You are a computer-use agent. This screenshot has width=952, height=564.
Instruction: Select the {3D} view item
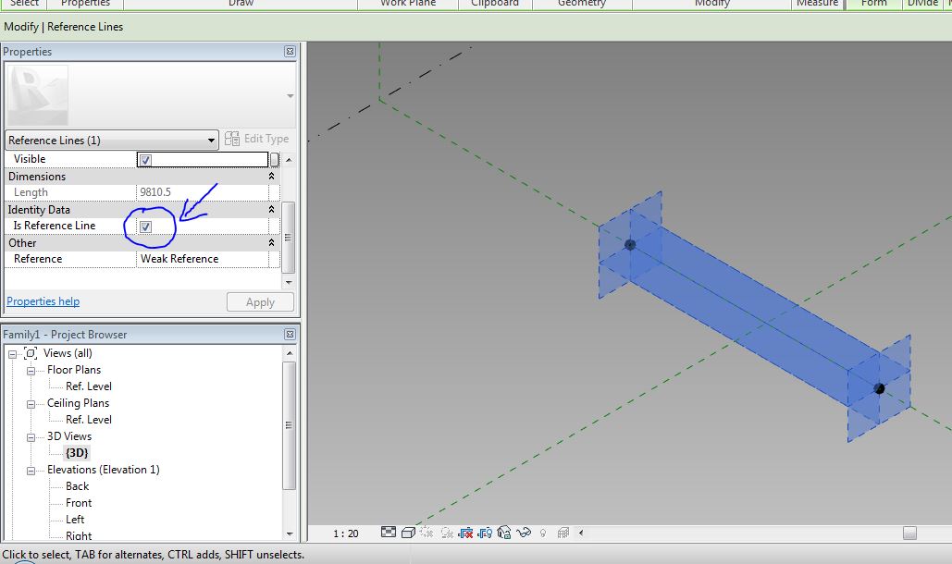tap(77, 453)
